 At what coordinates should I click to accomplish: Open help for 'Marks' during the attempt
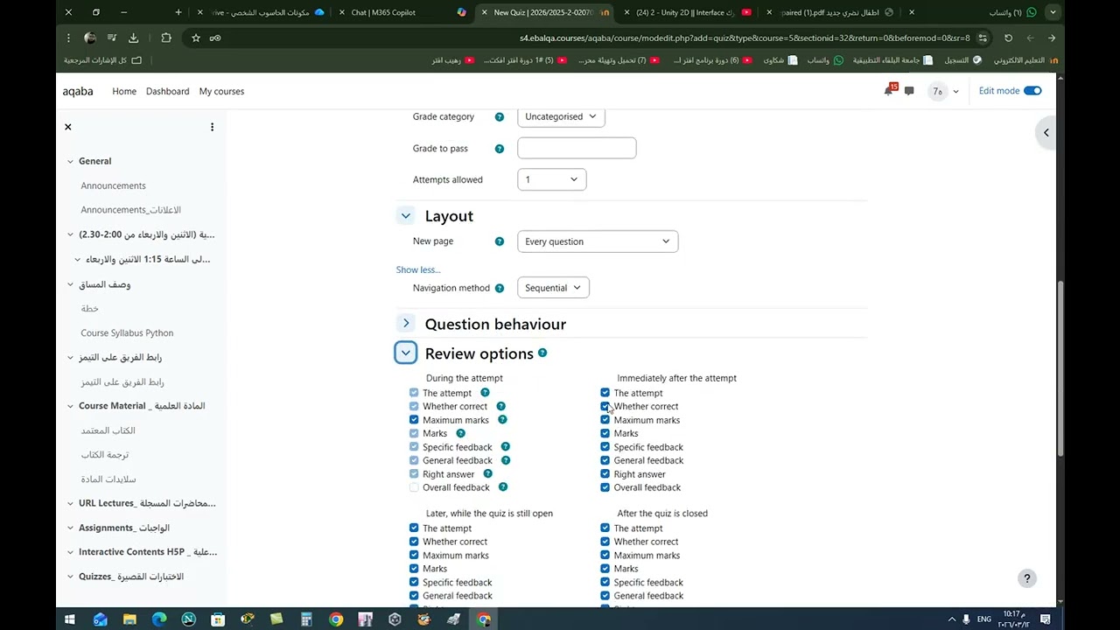coord(460,433)
